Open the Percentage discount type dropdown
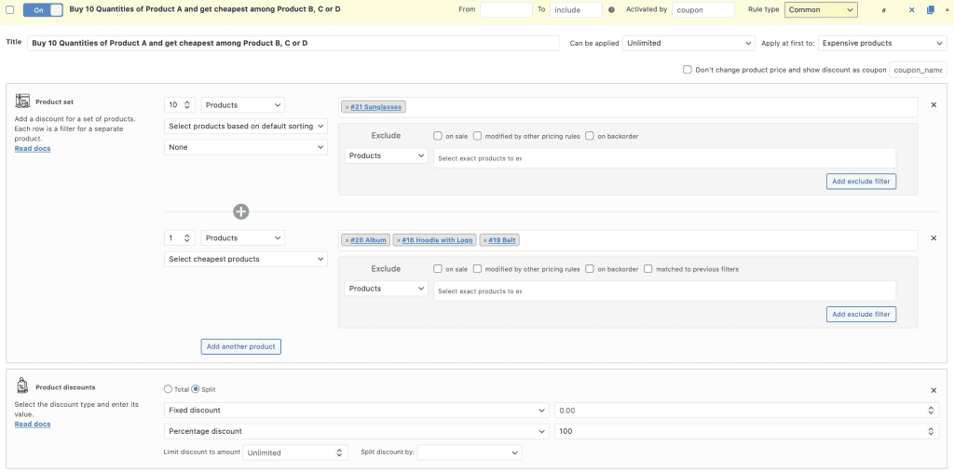 [356, 431]
